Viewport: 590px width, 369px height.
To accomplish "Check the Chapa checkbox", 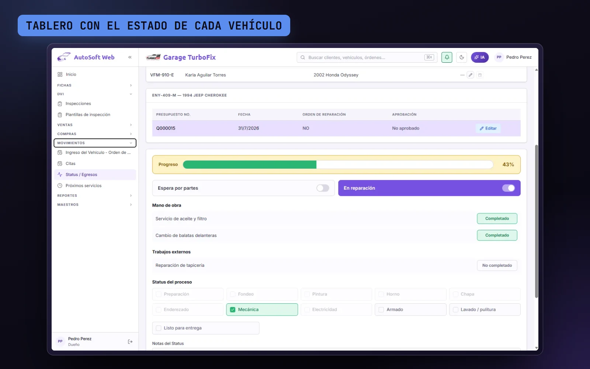I will pyautogui.click(x=455, y=294).
